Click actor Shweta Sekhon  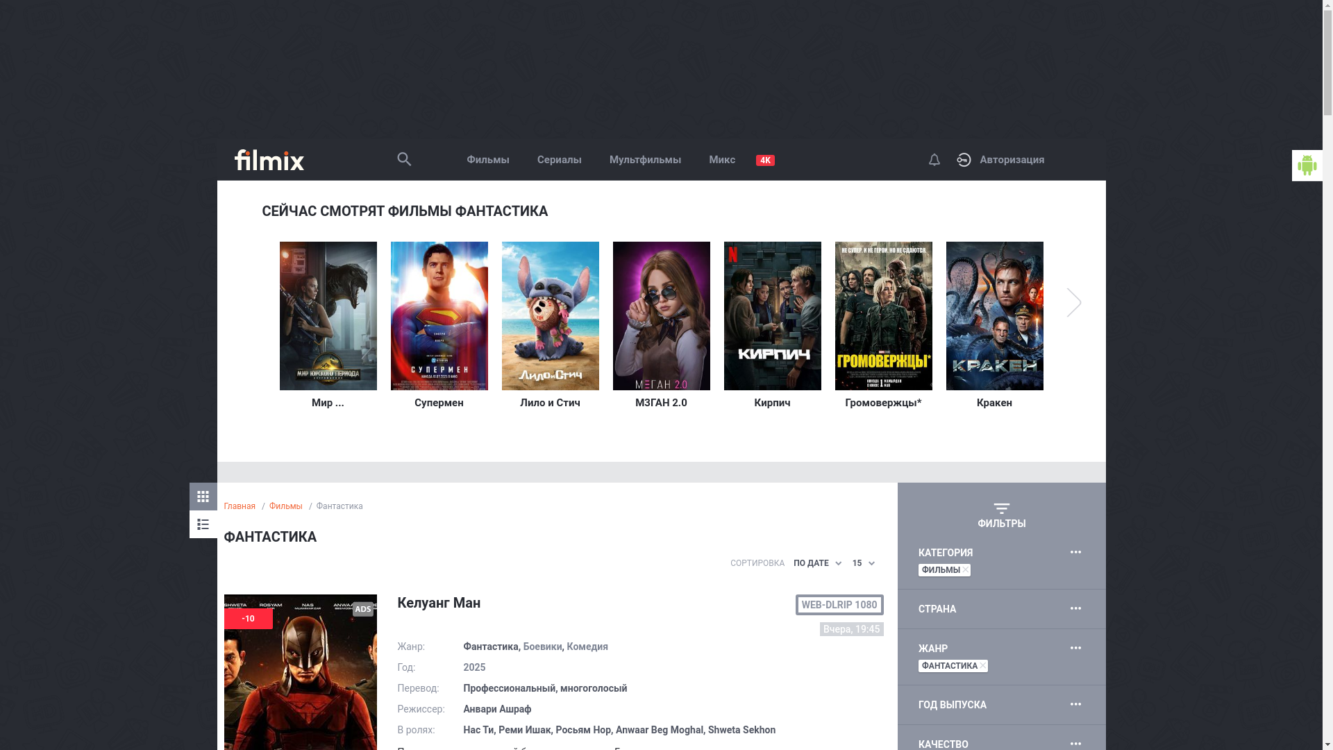741,730
